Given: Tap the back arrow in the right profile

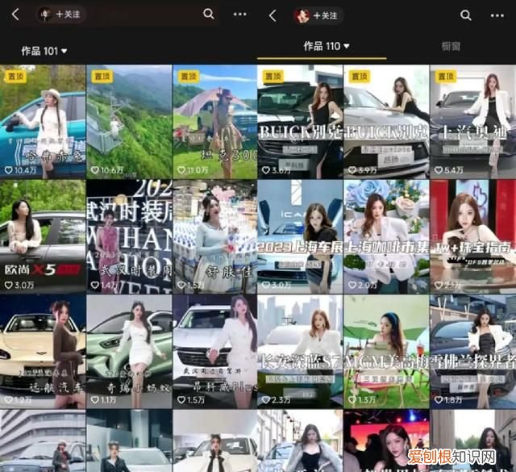Looking at the screenshot, I should coord(273,15).
